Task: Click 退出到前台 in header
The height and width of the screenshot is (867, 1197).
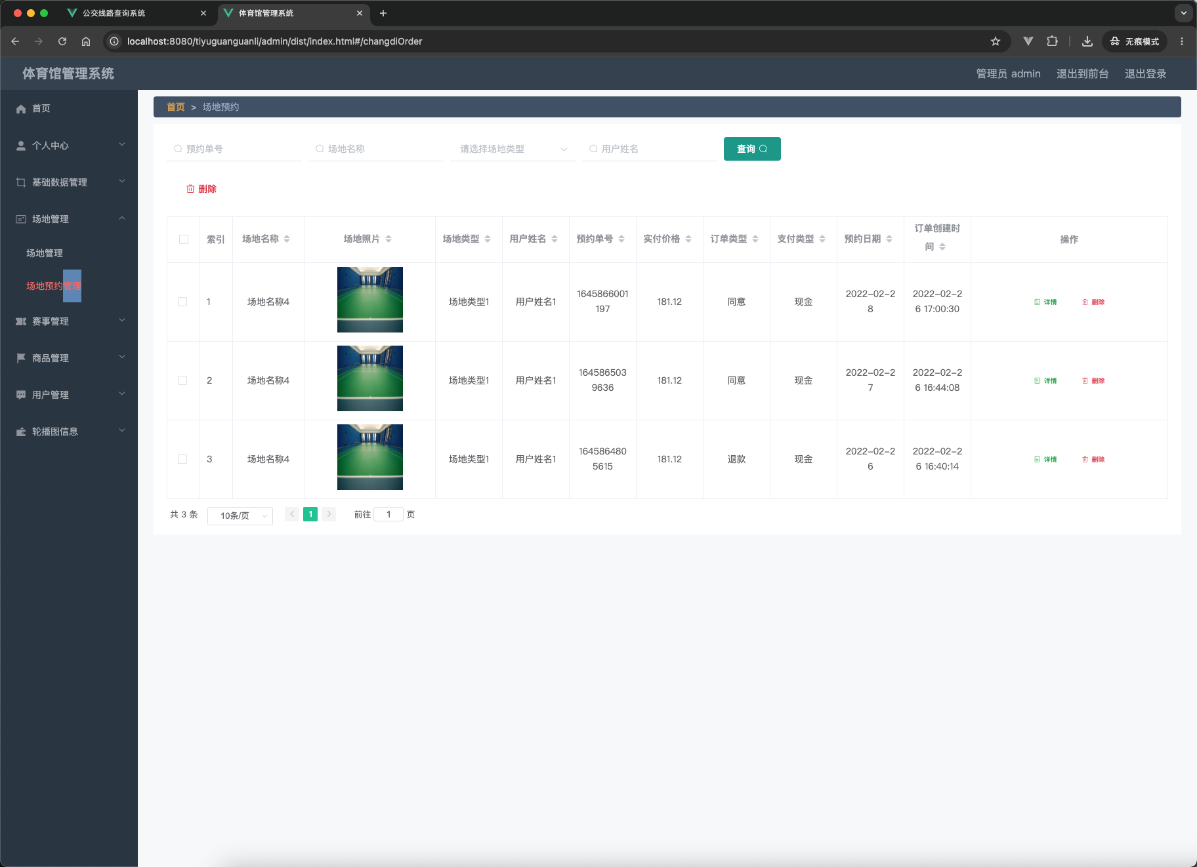Action: (x=1082, y=74)
